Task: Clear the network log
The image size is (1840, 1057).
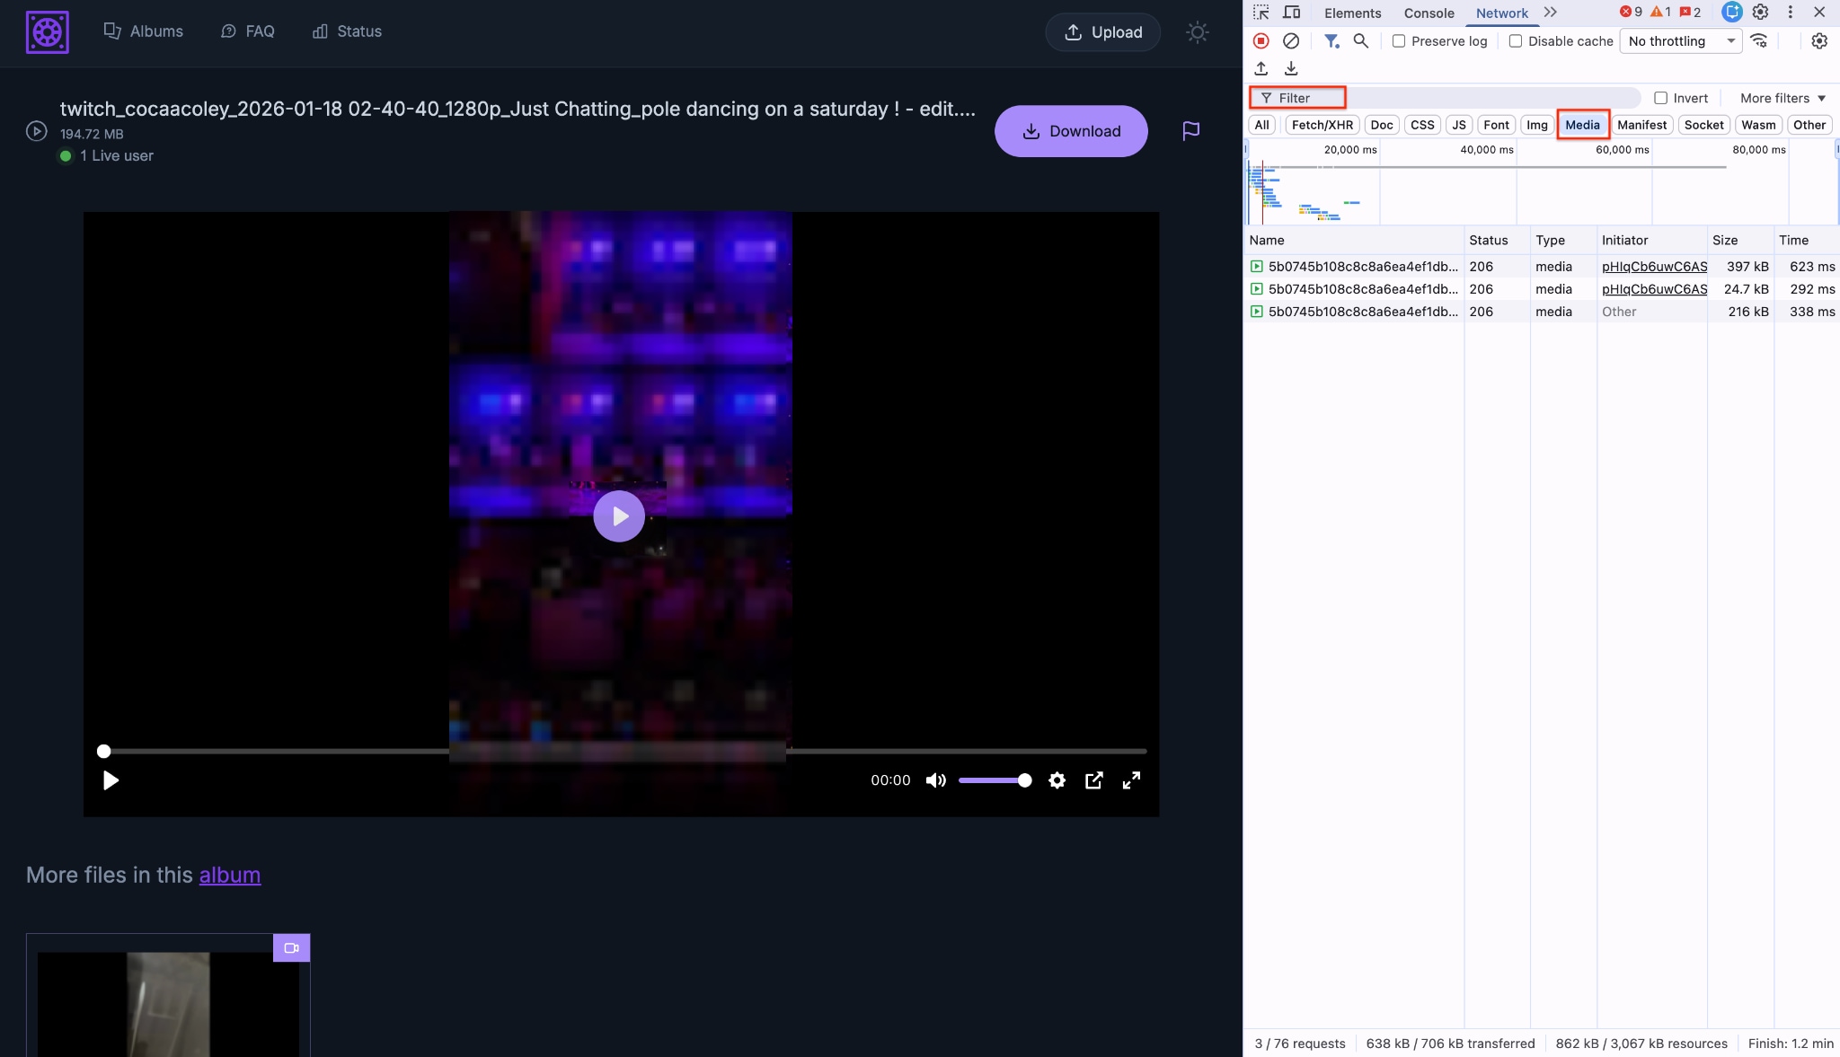Action: click(x=1291, y=40)
